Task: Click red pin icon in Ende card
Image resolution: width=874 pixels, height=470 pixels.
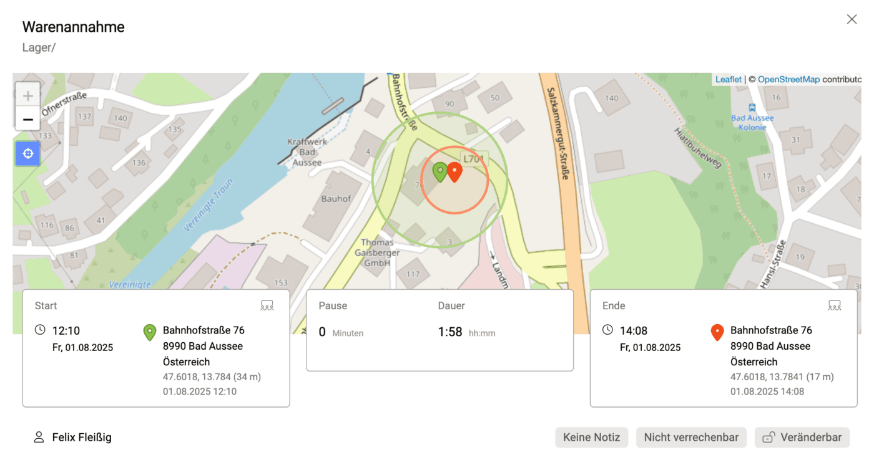Action: 717,333
